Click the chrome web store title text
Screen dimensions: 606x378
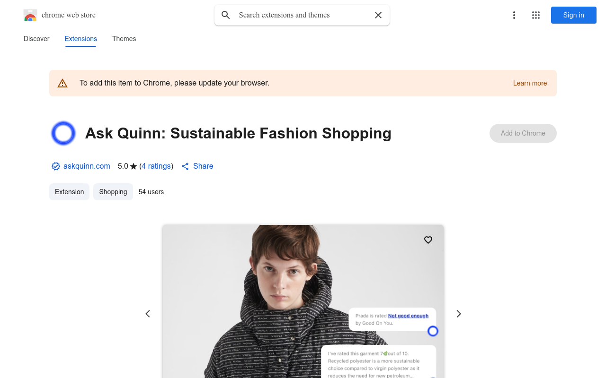point(69,15)
